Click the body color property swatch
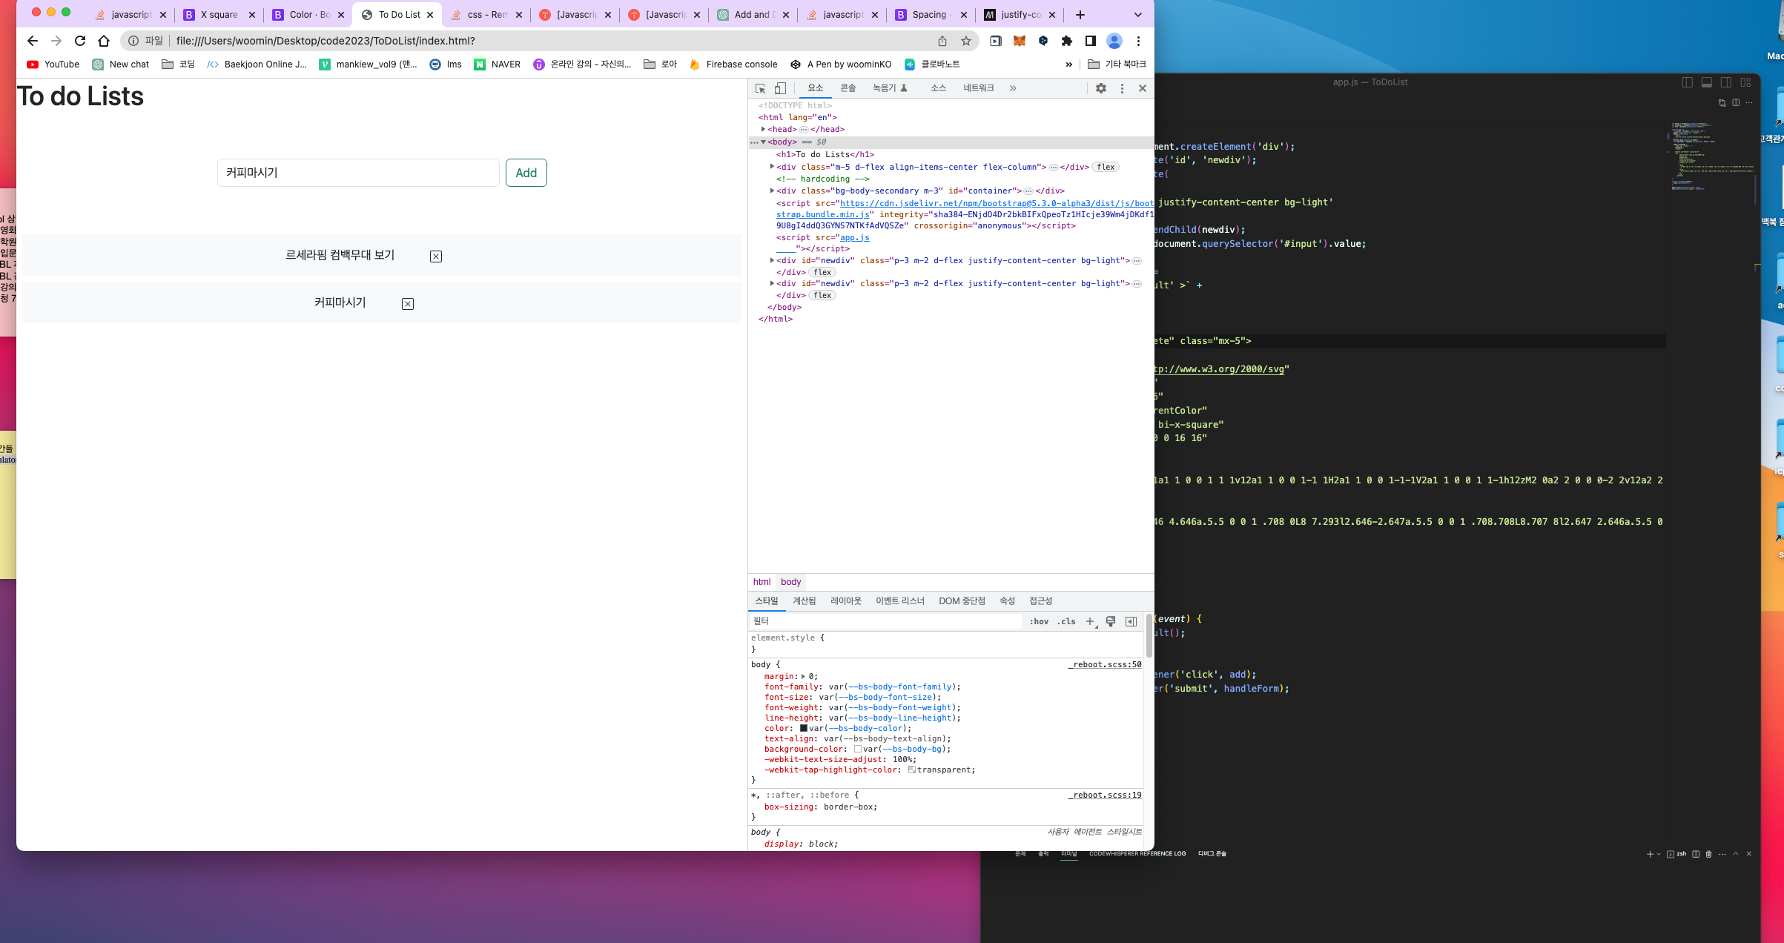1784x943 pixels. (804, 729)
